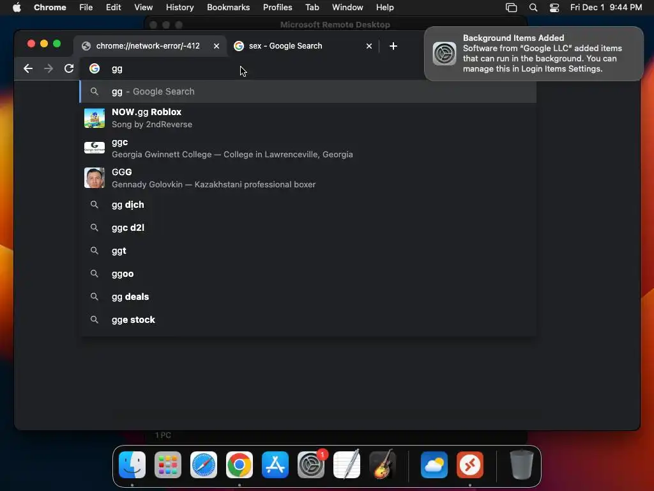Click the Georgia Gwinnett College logo thumbnail
Image resolution: width=654 pixels, height=491 pixels.
(95, 148)
